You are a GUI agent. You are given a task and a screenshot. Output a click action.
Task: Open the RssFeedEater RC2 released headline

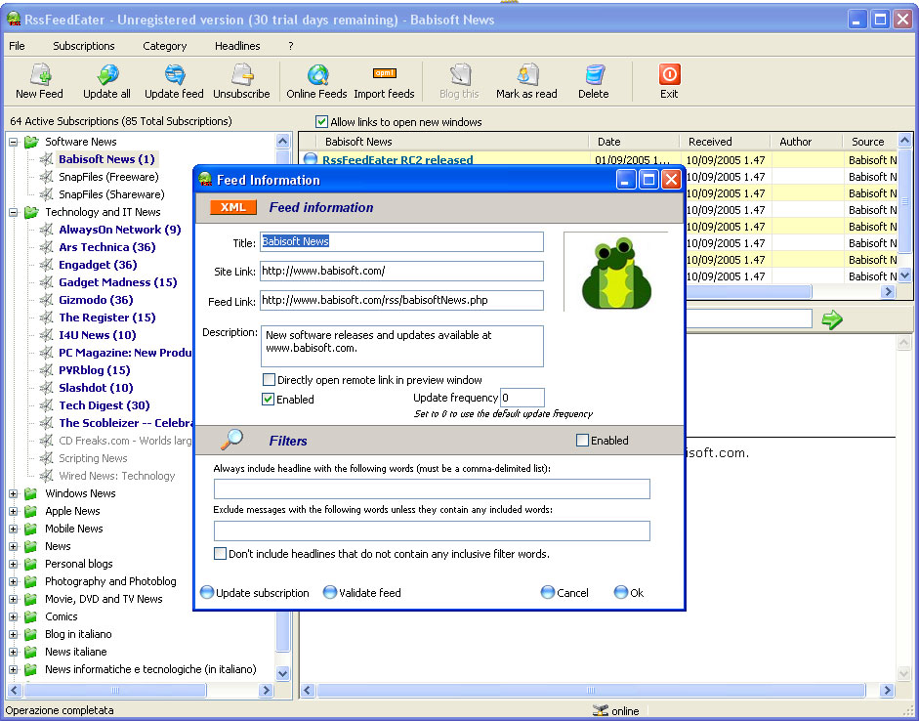pyautogui.click(x=397, y=160)
